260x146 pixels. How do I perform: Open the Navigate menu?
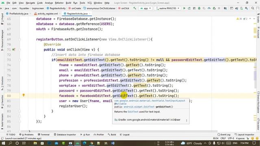pos(30,3)
